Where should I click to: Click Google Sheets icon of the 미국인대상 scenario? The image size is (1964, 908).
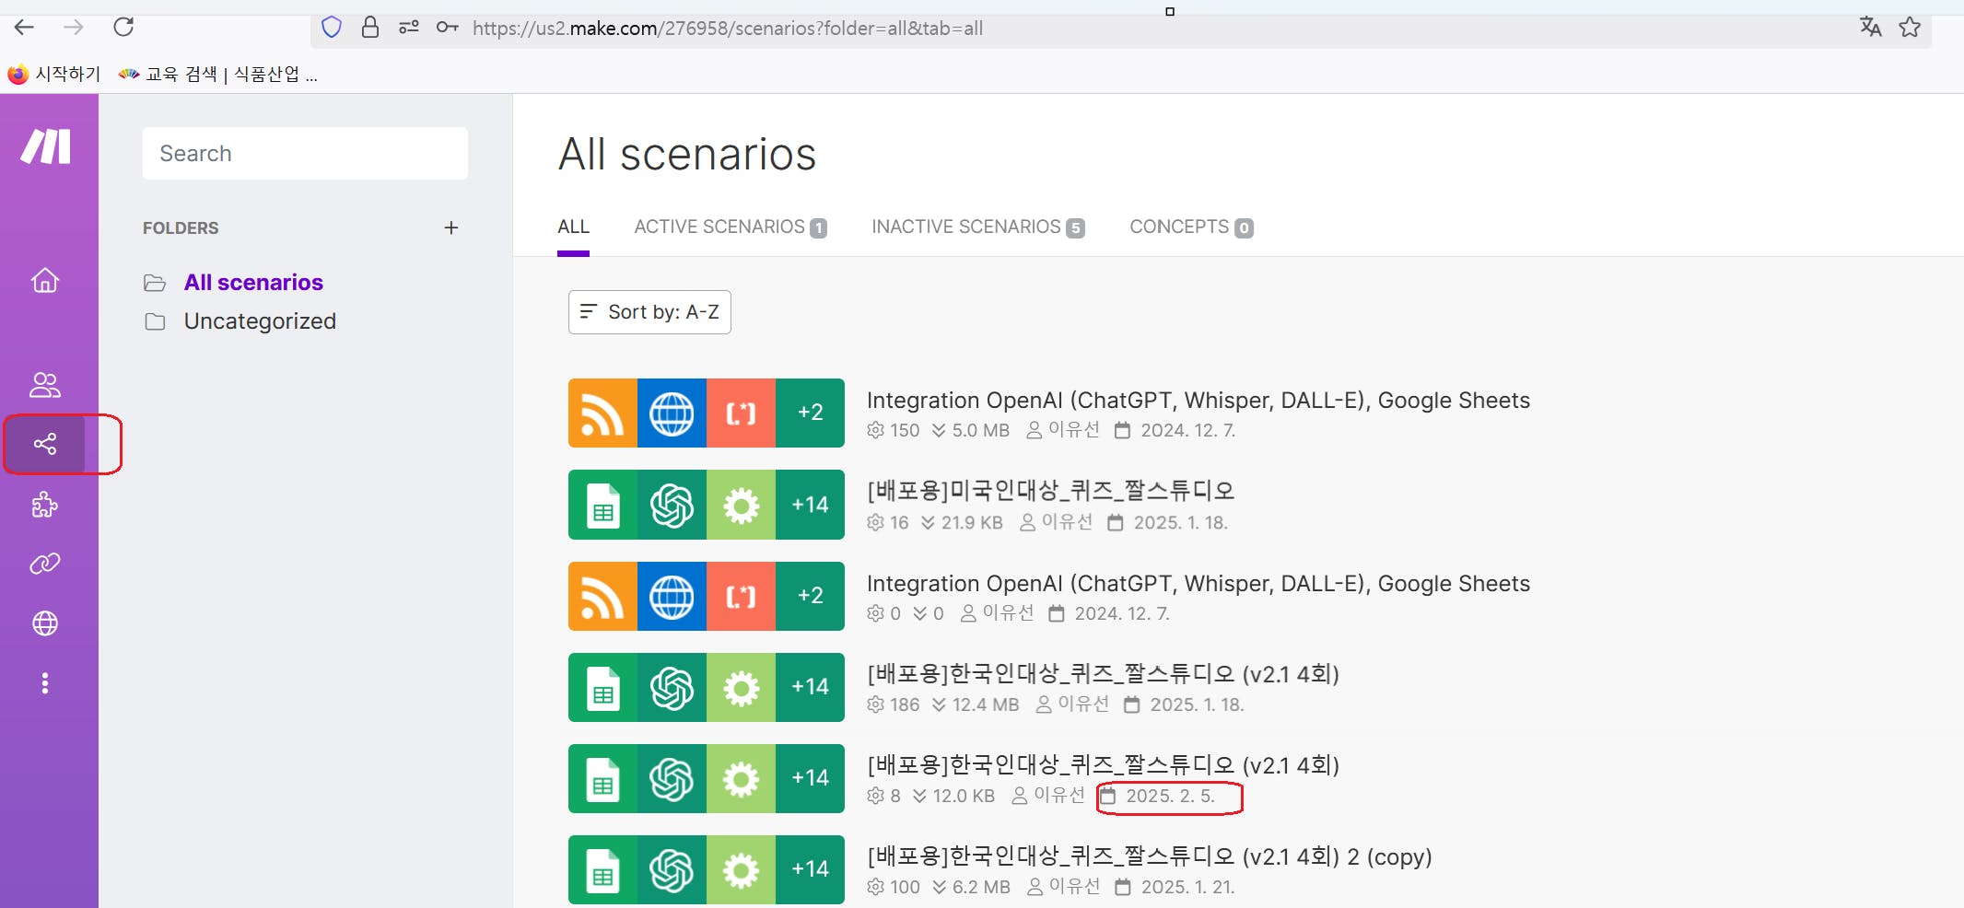click(602, 505)
